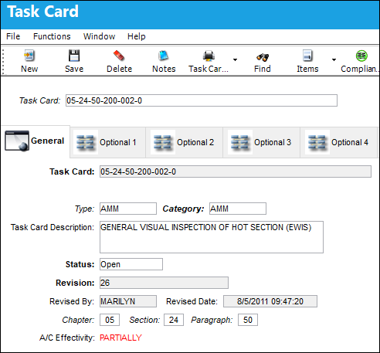Open Find with the binoculars icon
The image size is (380, 353).
click(x=263, y=57)
